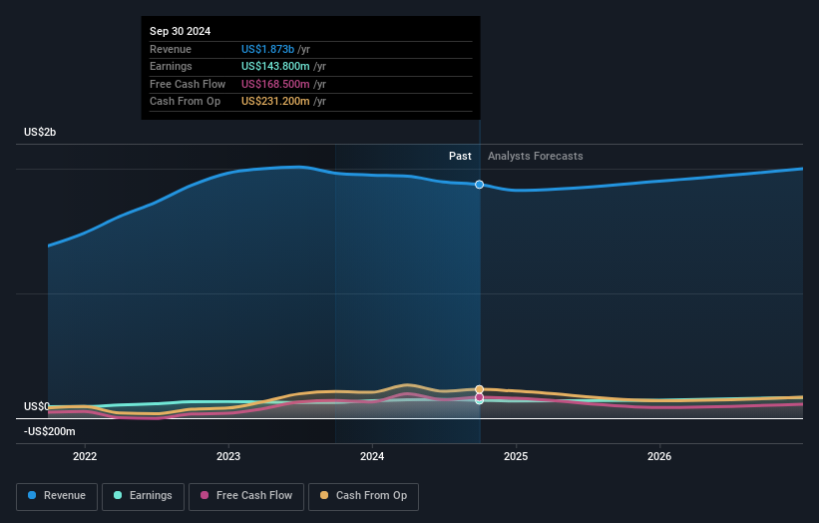
Task: Click the US$231.200m cash from op value
Action: click(x=275, y=102)
